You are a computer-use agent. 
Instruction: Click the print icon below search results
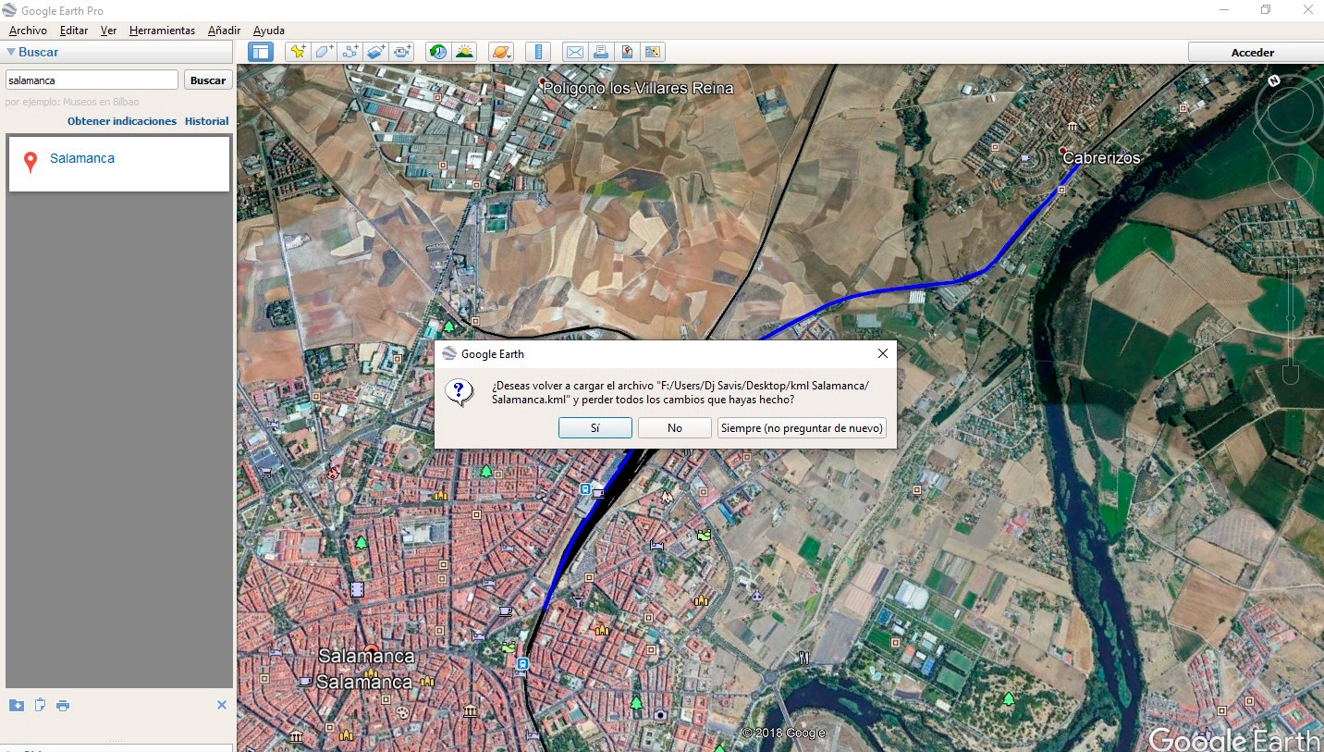[x=63, y=706]
